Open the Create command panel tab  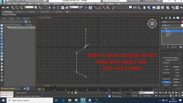[x=162, y=18]
